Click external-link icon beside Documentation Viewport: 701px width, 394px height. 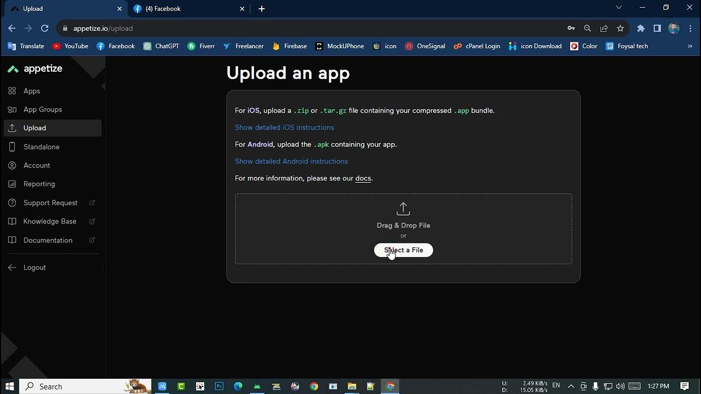[x=92, y=240]
